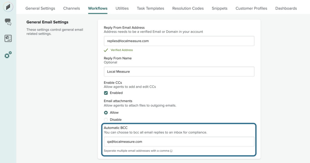Viewport: 310px width, 163px height.
Task: Select the Allow attachments radio button
Action: click(x=106, y=112)
